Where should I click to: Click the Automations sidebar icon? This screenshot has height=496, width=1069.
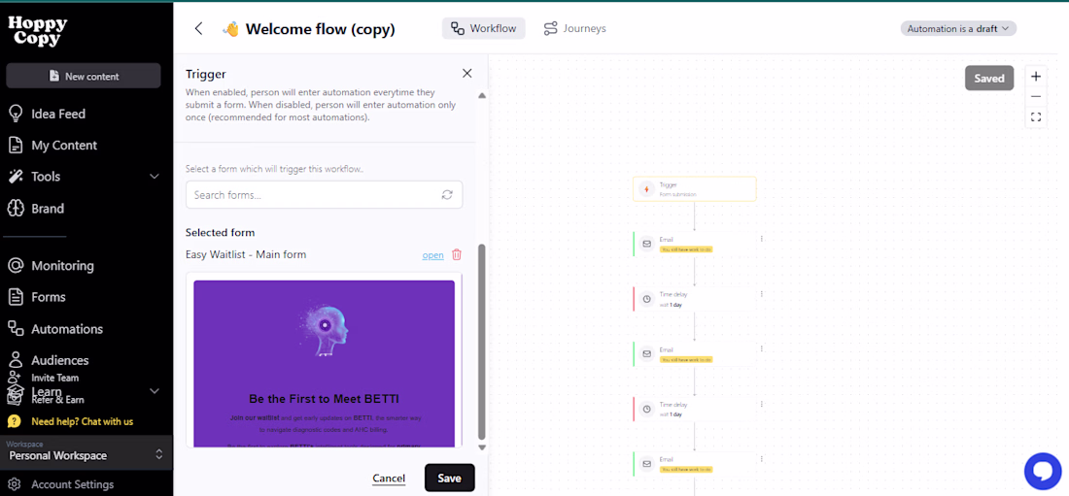click(16, 328)
